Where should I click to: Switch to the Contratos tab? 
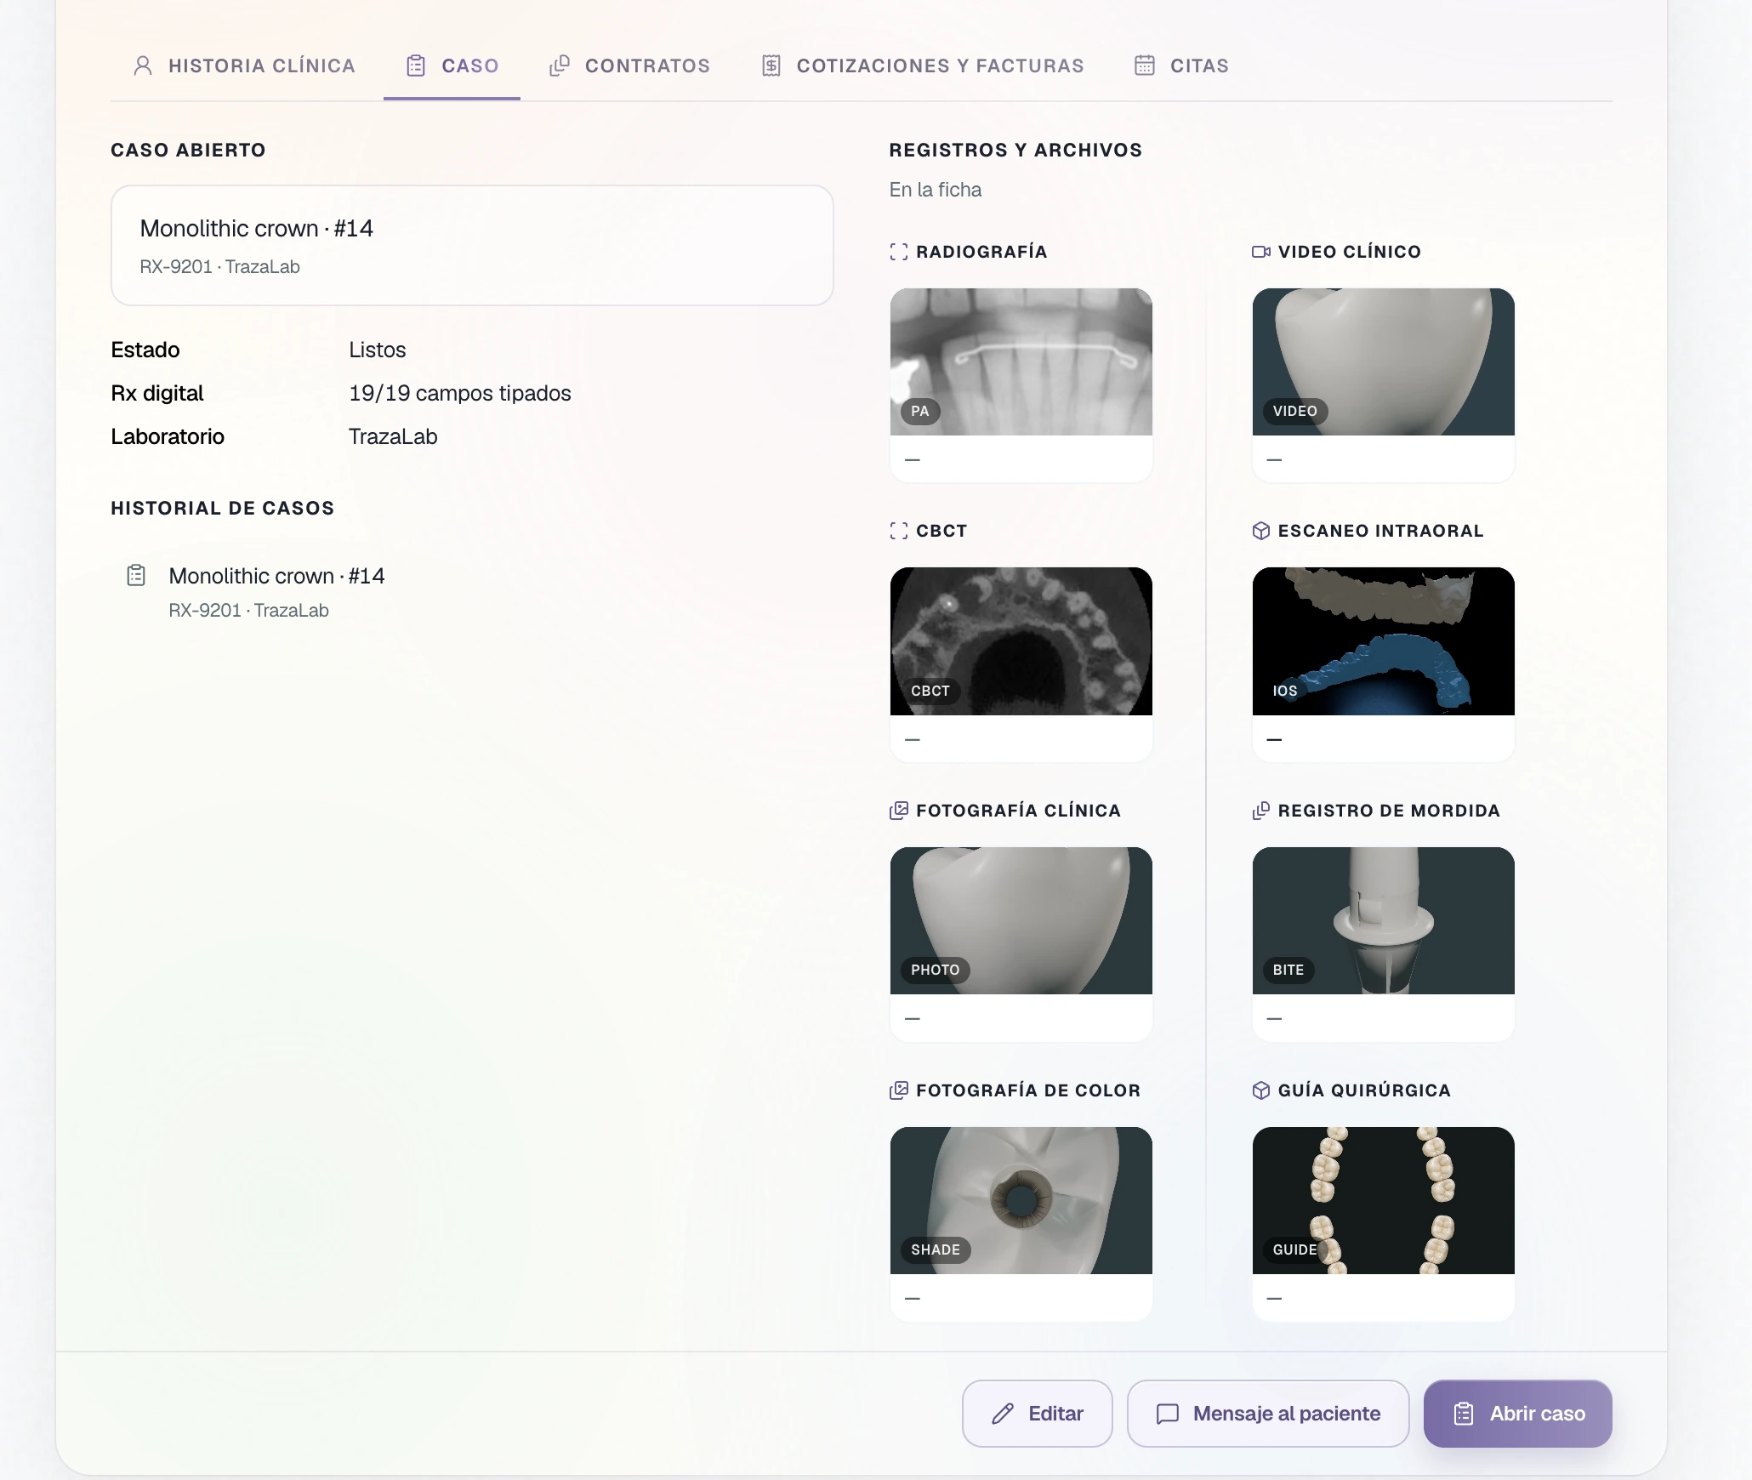pyautogui.click(x=629, y=65)
